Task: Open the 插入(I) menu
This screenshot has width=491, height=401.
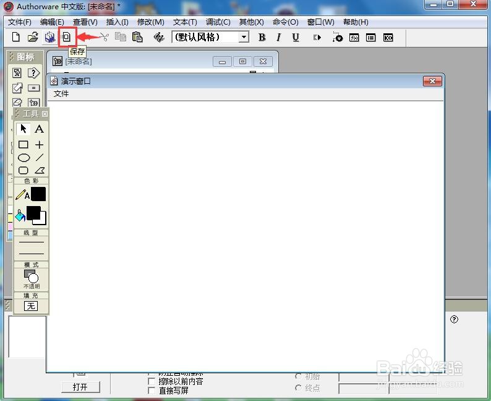Action: pos(117,22)
